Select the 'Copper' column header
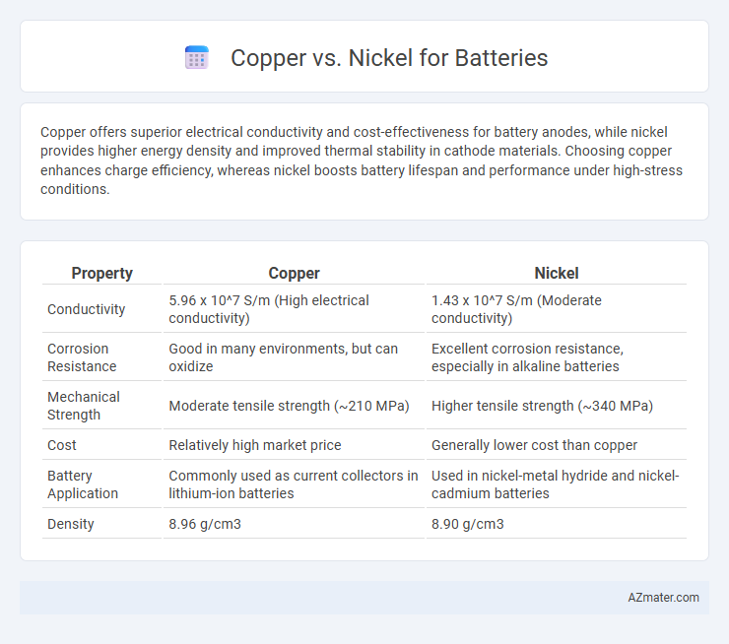Image resolution: width=729 pixels, height=644 pixels. (x=294, y=273)
